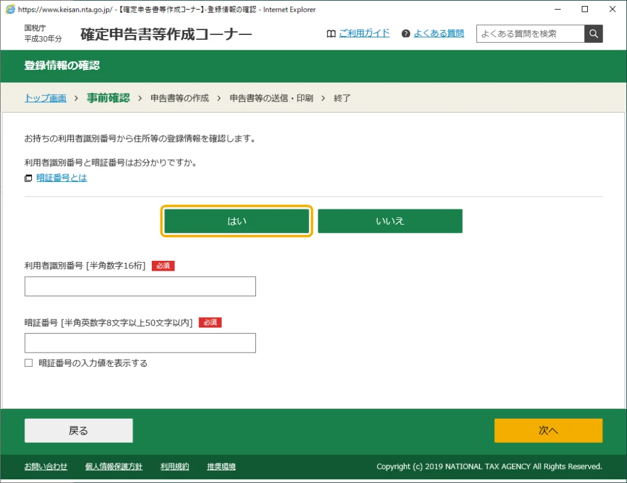Open 個人情報保護方針 footer link

coord(113,466)
